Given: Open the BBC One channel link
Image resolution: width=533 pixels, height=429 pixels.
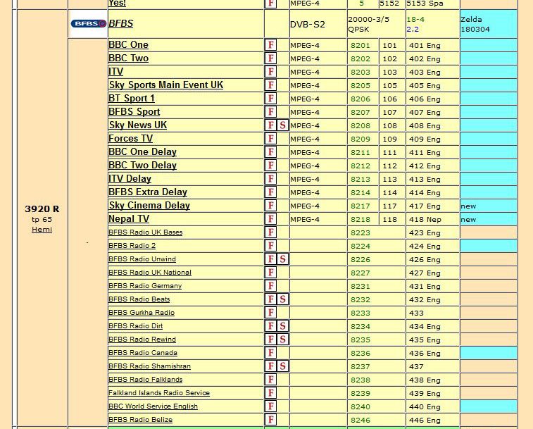Looking at the screenshot, I should coord(128,45).
